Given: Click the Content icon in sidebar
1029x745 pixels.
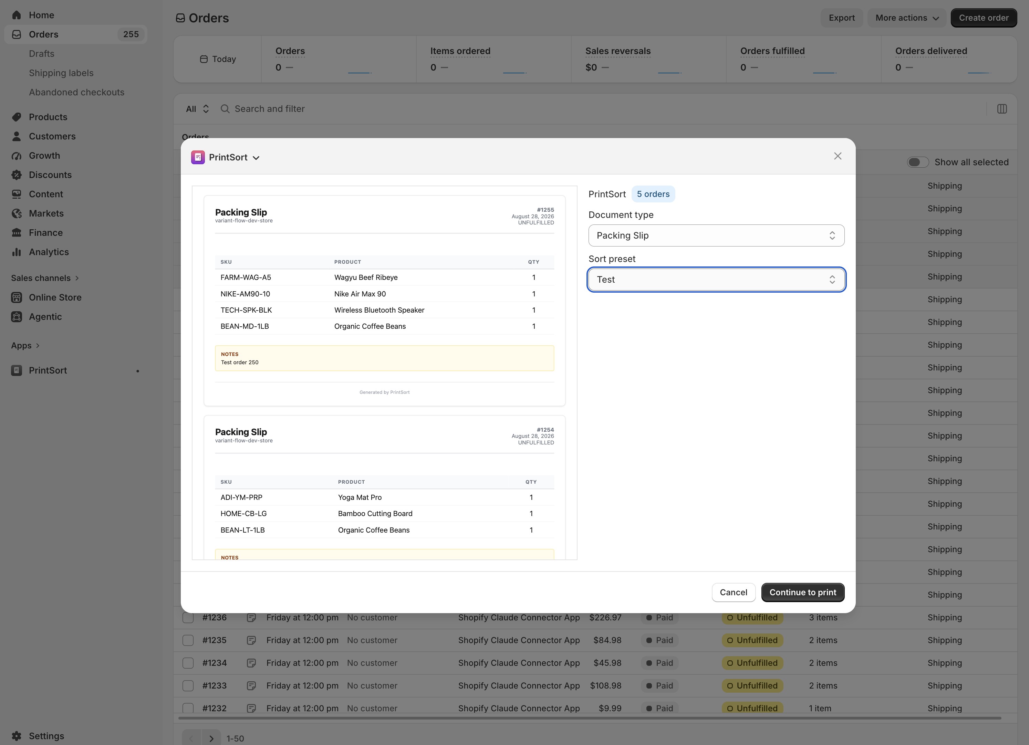Looking at the screenshot, I should pyautogui.click(x=16, y=194).
